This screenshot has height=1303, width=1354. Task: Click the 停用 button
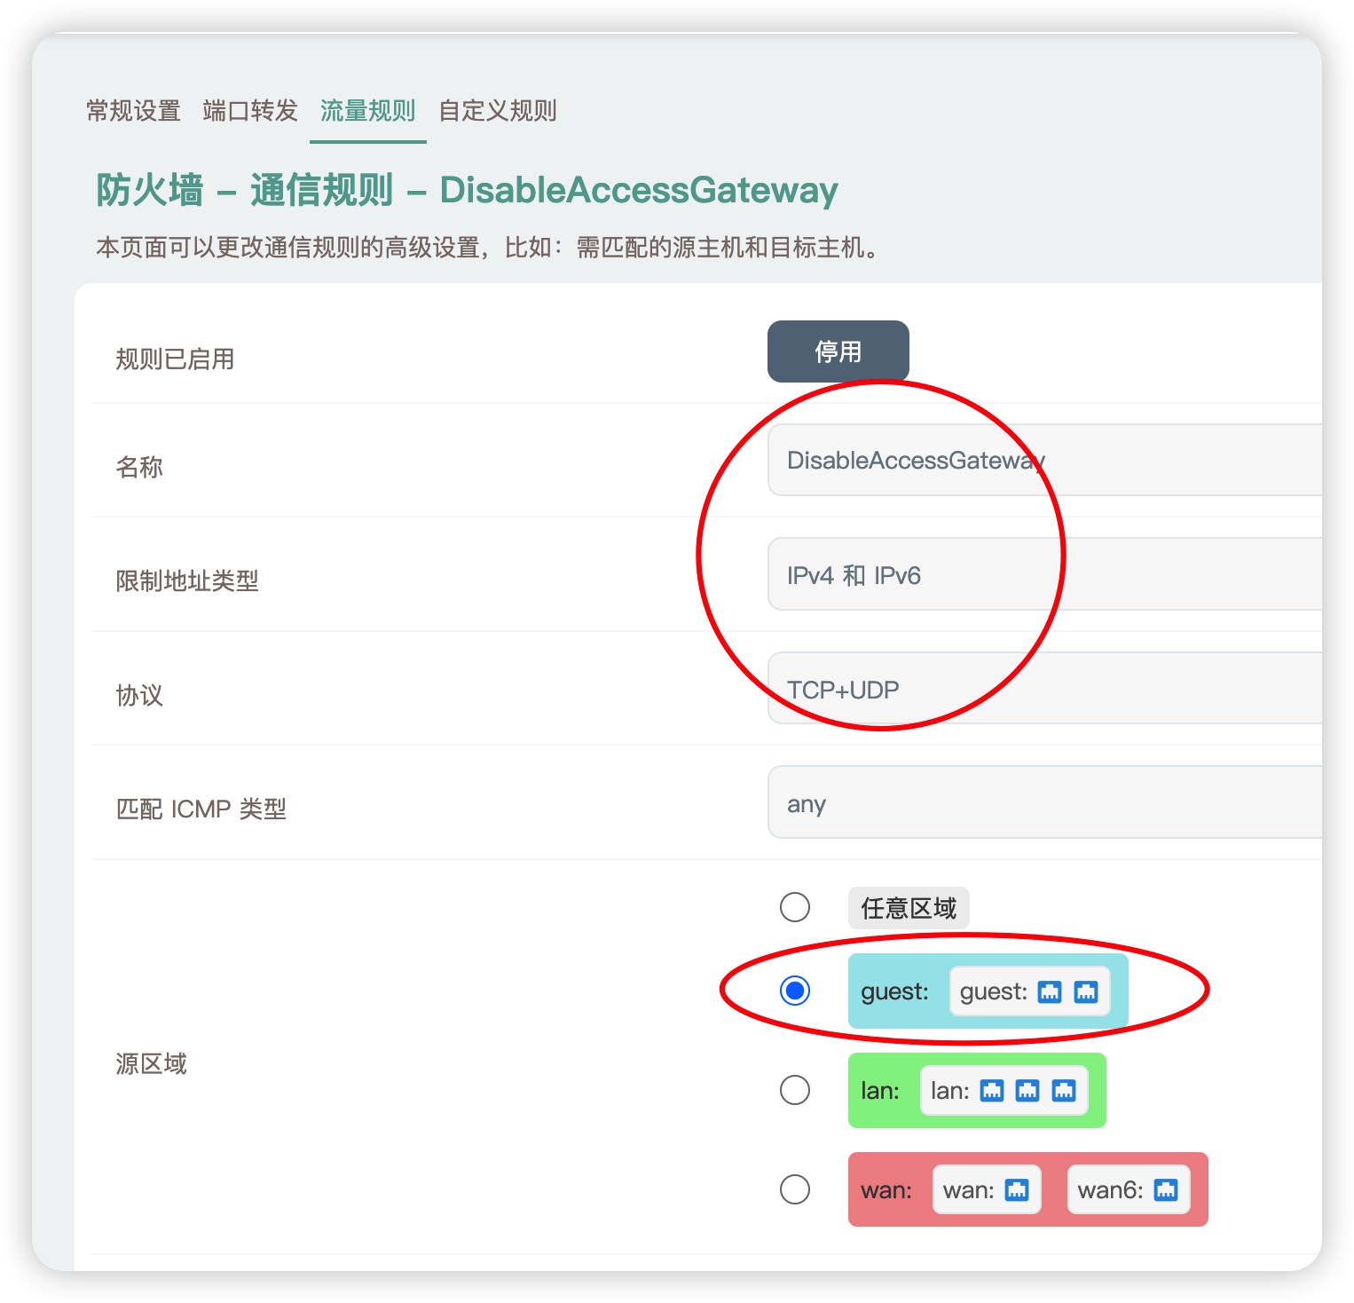coord(838,351)
